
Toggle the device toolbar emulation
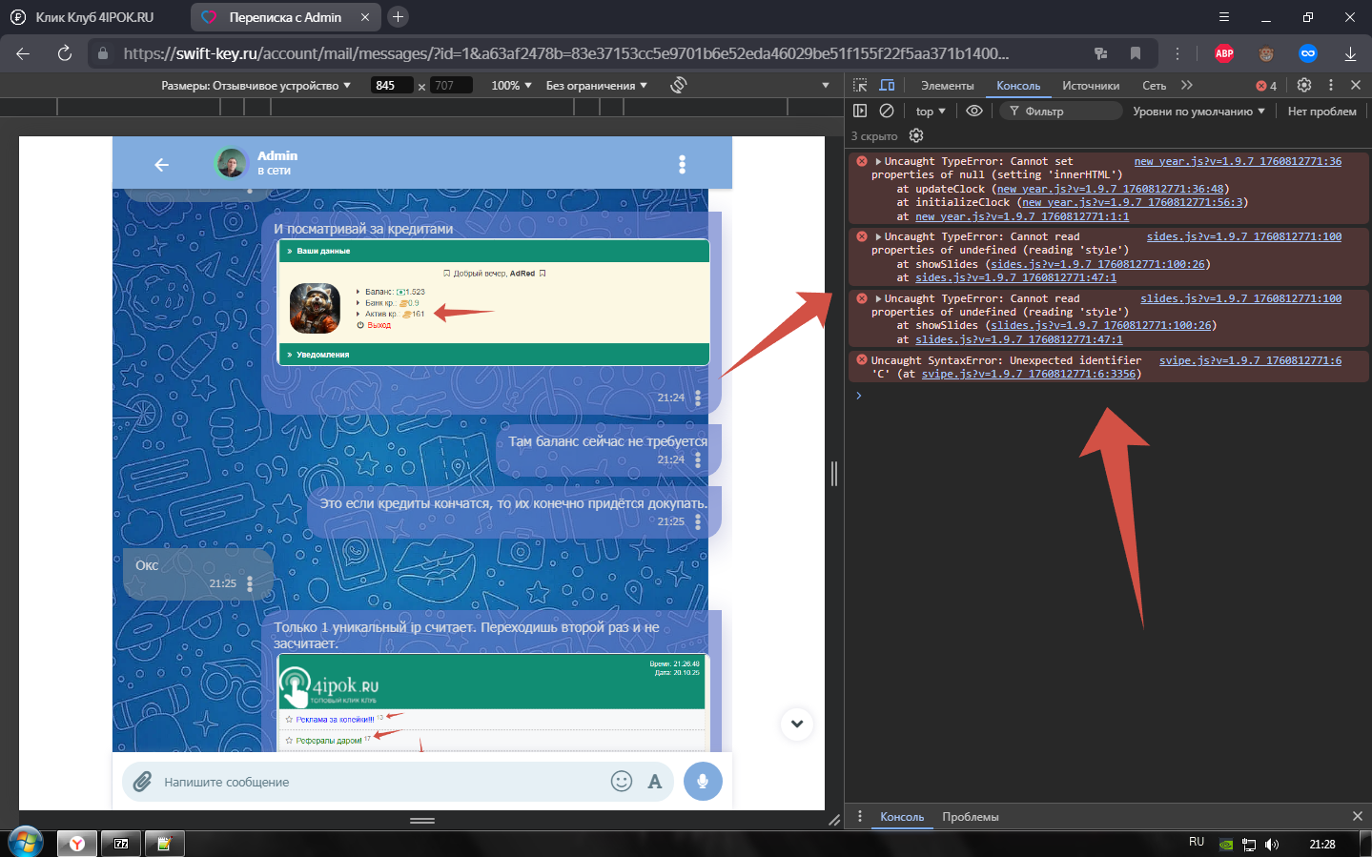(x=887, y=85)
